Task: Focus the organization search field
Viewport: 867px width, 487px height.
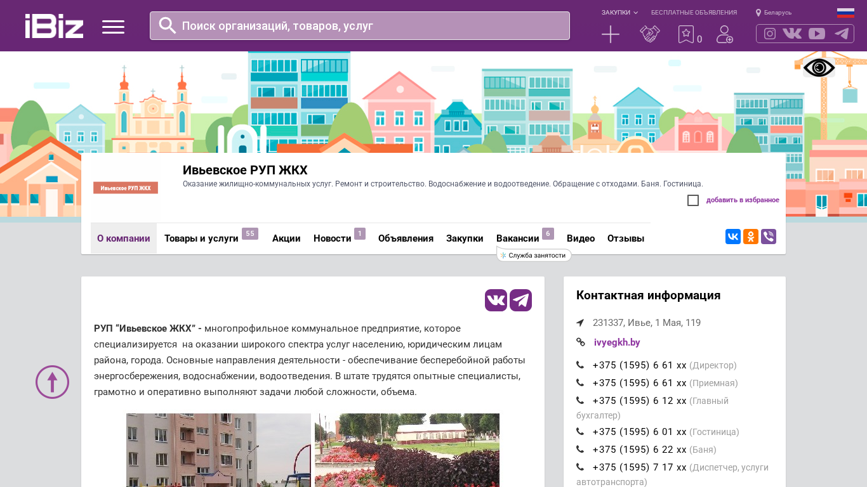Action: click(360, 25)
